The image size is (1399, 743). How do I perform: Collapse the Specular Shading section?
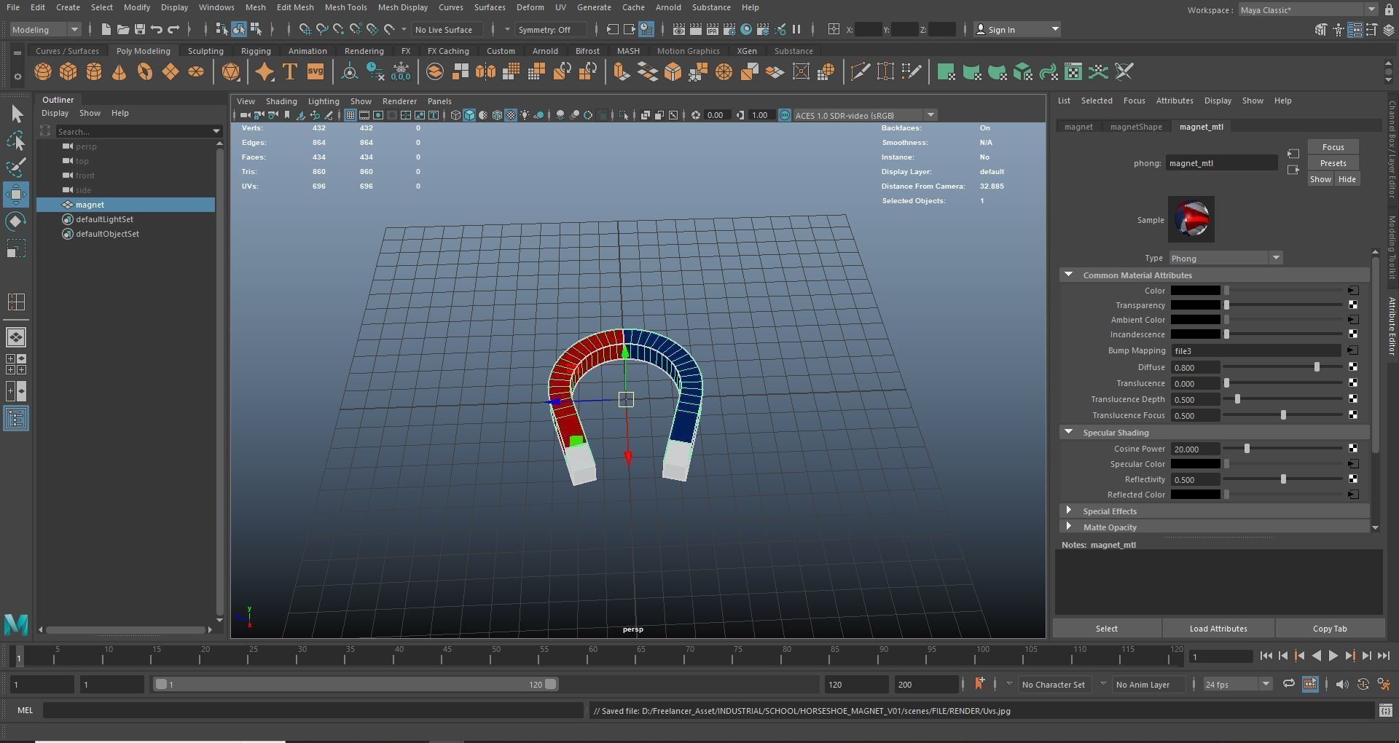click(x=1068, y=432)
